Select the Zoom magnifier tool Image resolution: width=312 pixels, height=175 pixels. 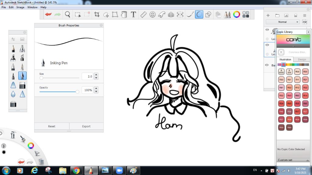click(68, 15)
